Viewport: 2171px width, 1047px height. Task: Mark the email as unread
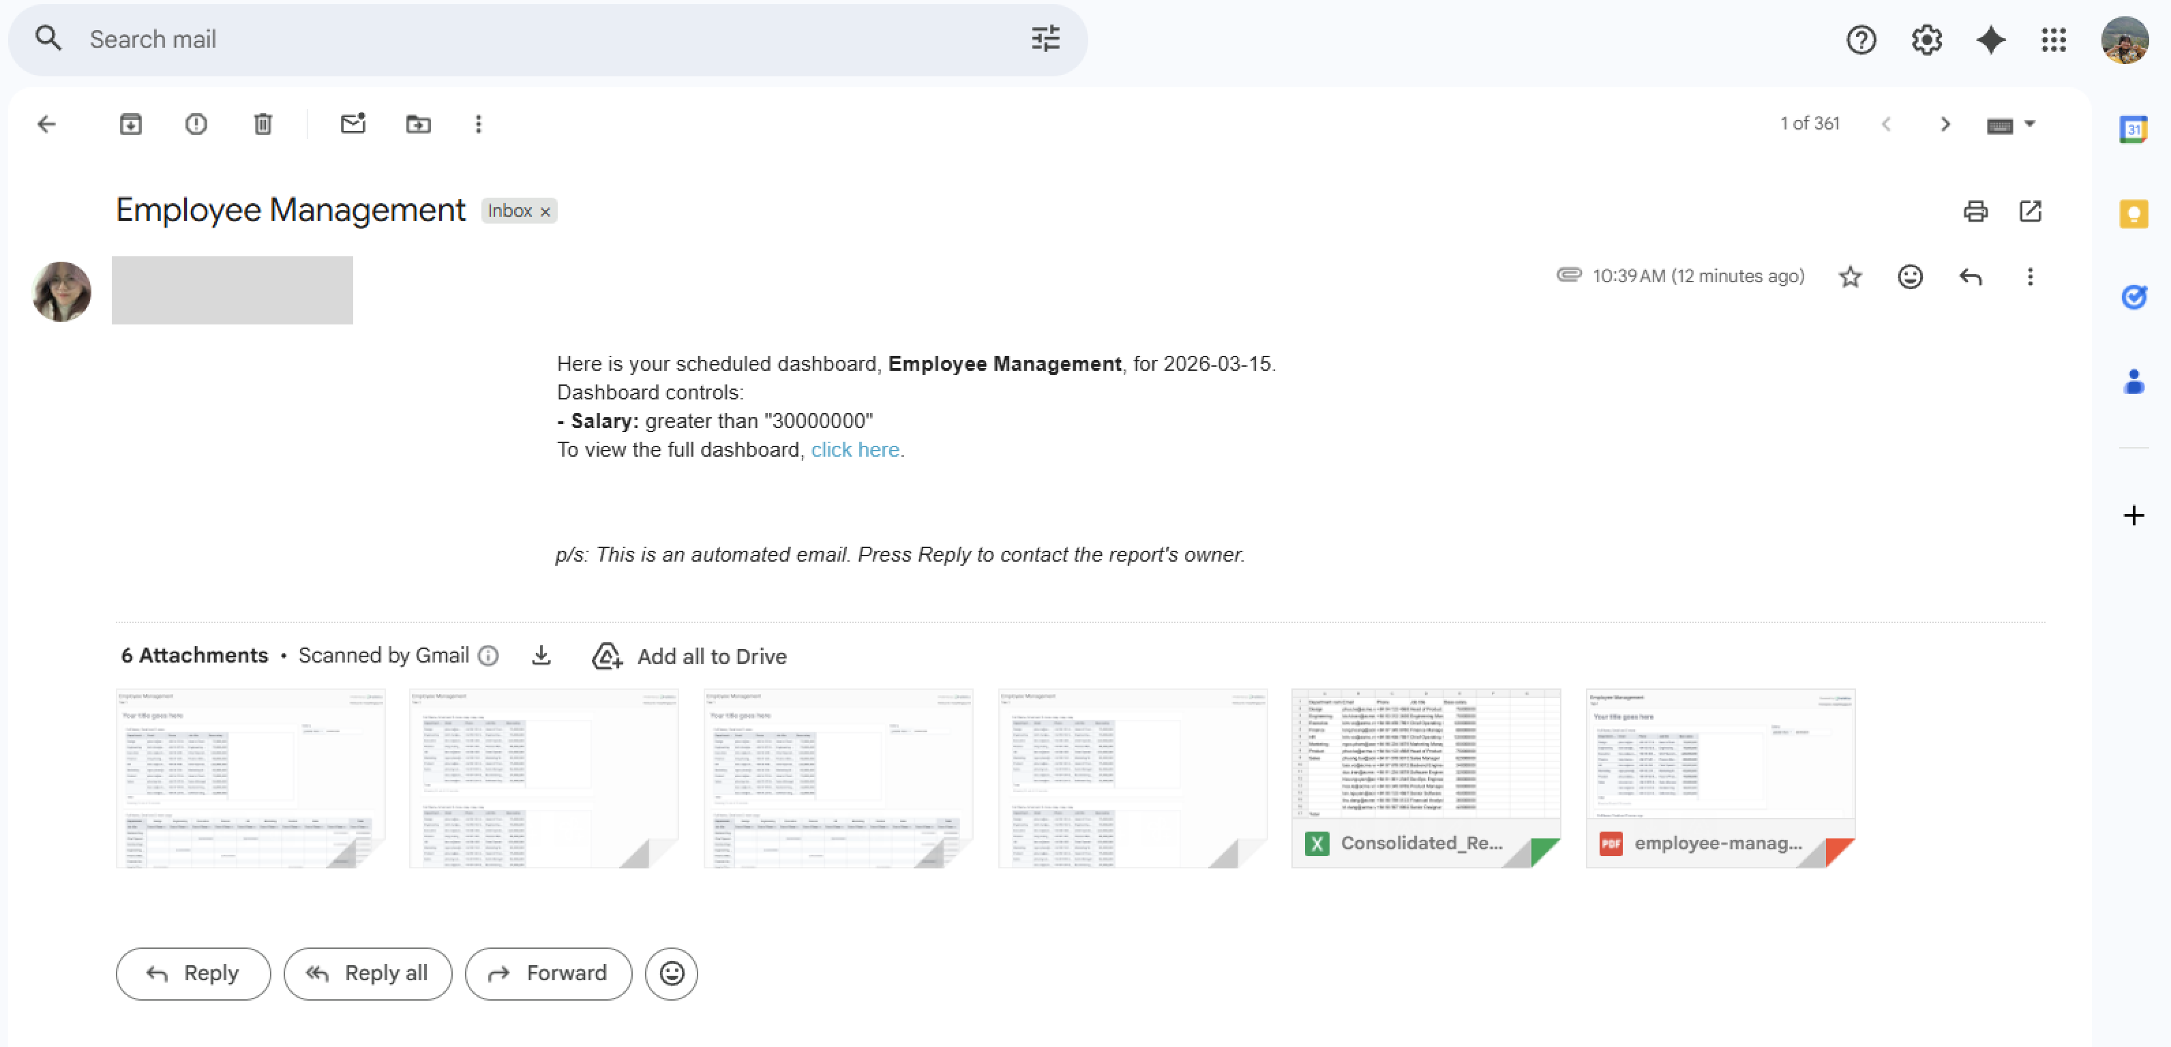pos(353,125)
